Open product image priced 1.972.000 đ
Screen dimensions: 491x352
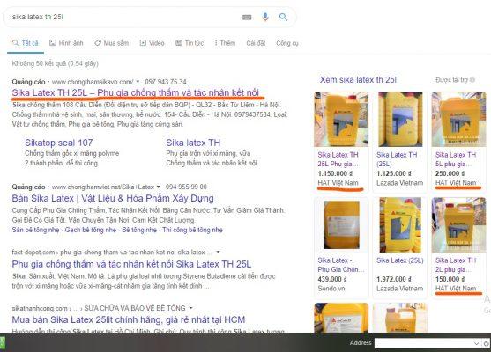pyautogui.click(x=400, y=224)
